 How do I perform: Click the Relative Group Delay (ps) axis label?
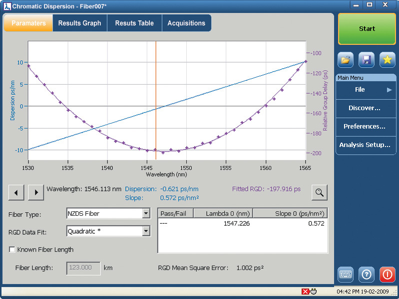[325, 100]
